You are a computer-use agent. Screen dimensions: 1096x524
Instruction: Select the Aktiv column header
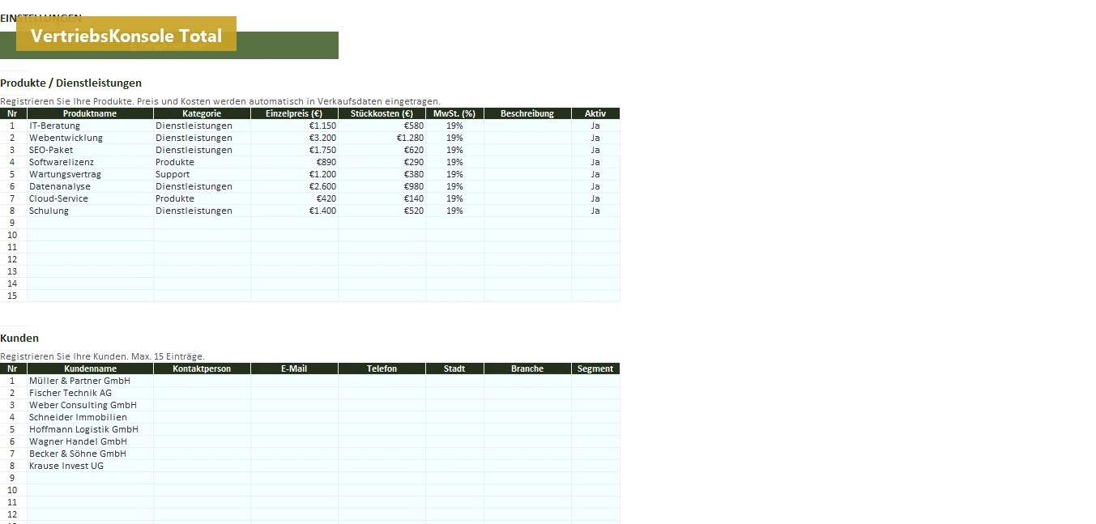pos(595,113)
